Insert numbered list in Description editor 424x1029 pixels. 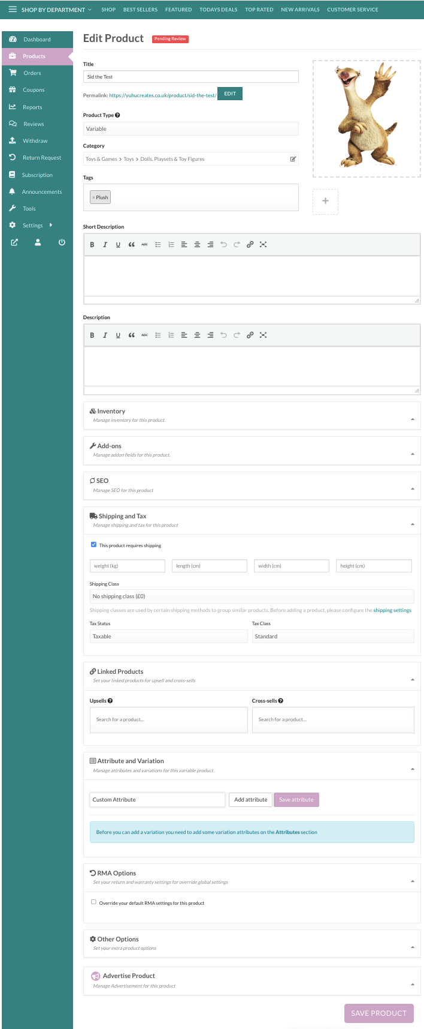click(171, 335)
